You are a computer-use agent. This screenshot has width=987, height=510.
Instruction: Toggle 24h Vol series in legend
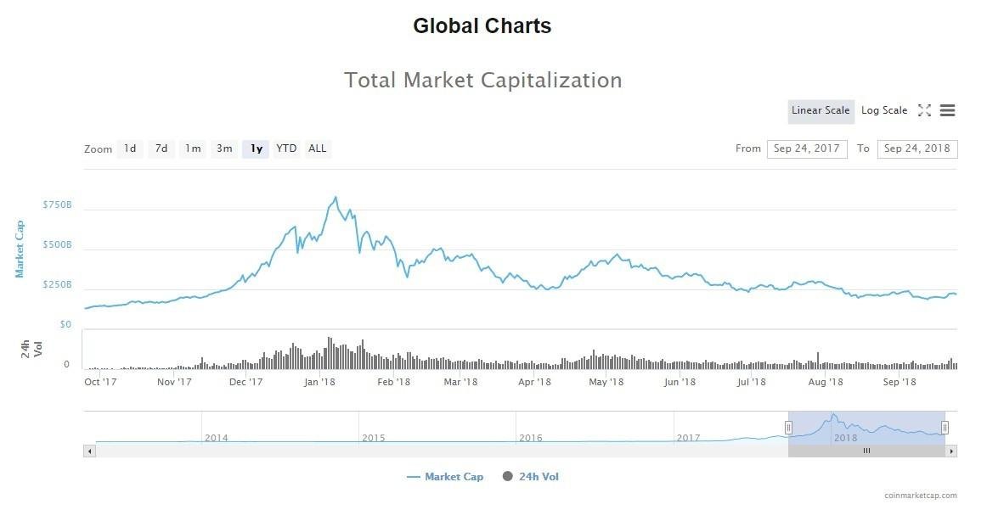[x=531, y=477]
